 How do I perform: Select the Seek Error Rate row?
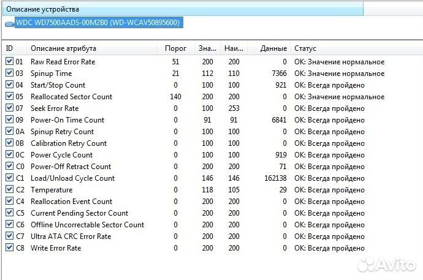click(x=55, y=108)
